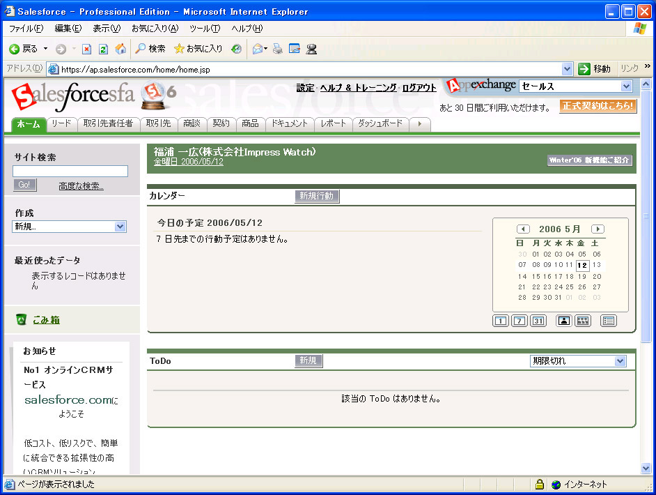Click the 移動 Go button
This screenshot has height=495, width=656.
(x=594, y=69)
